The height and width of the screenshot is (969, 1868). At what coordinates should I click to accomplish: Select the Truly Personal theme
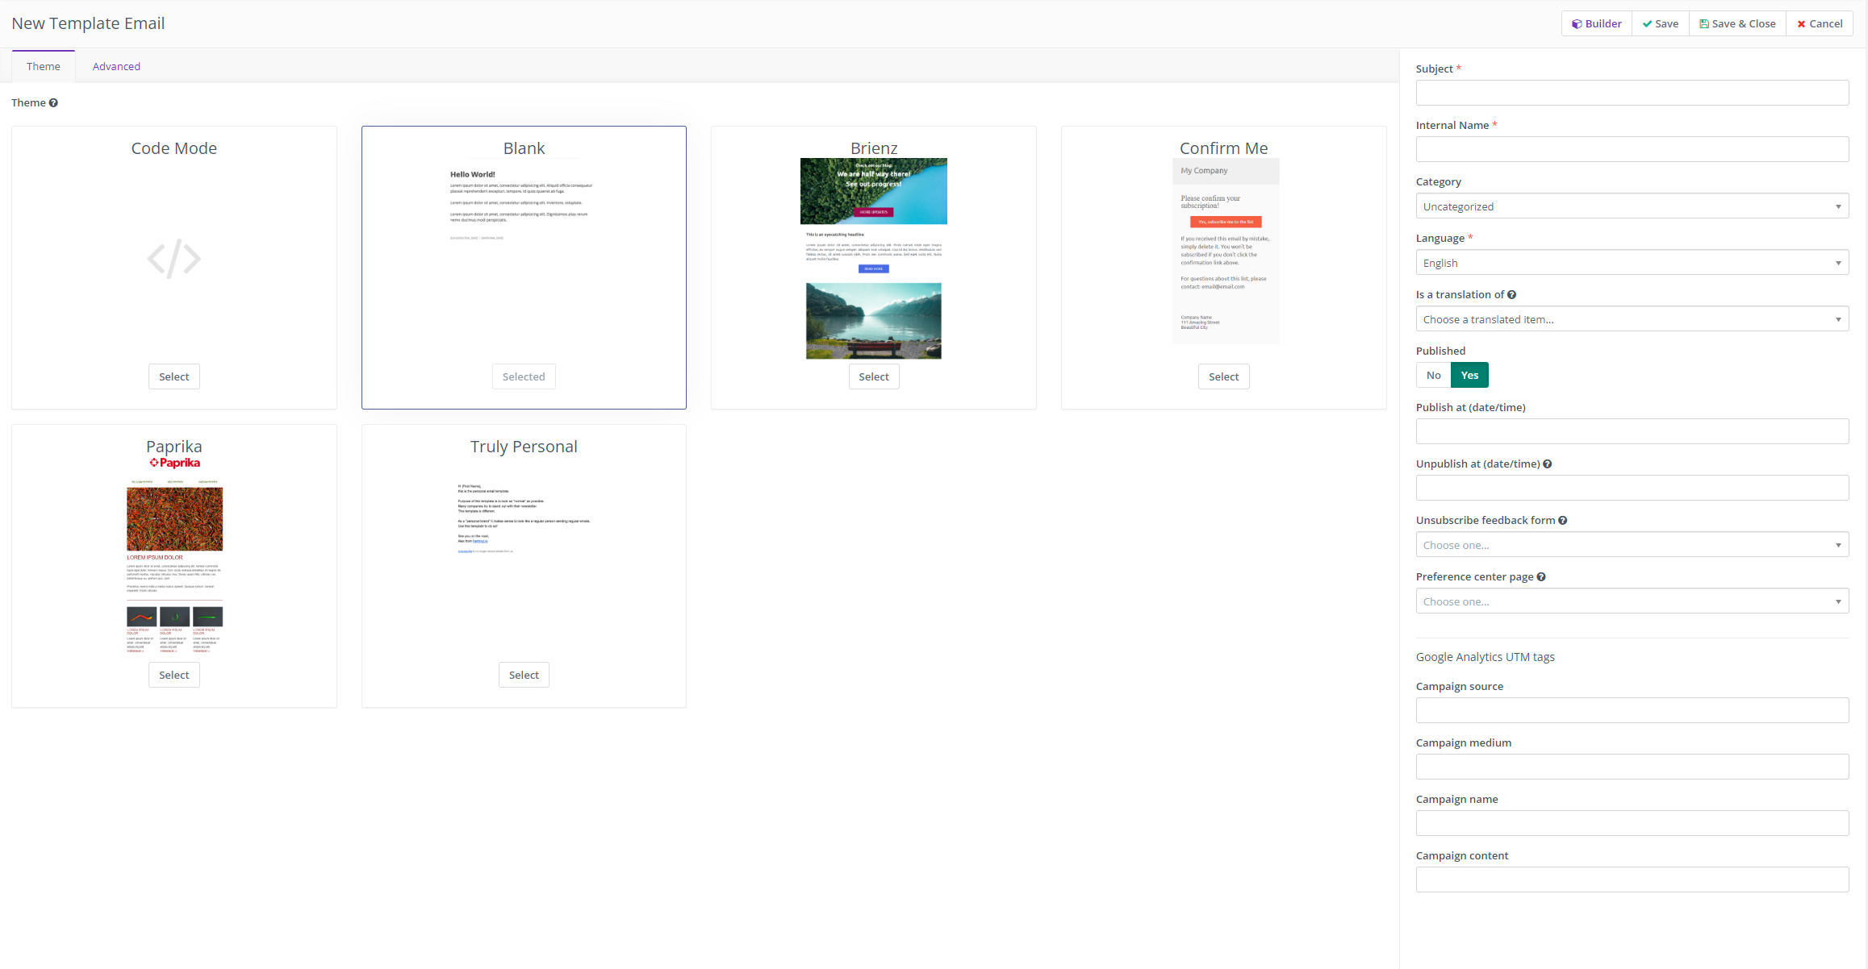524,676
